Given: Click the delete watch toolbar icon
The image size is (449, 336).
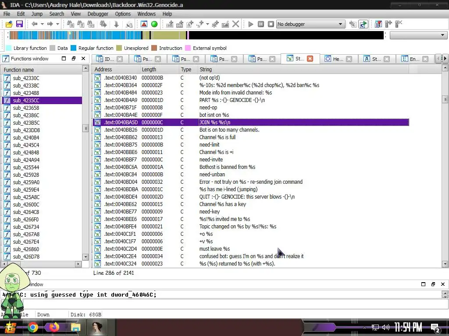Looking at the screenshot, I should (398, 24).
